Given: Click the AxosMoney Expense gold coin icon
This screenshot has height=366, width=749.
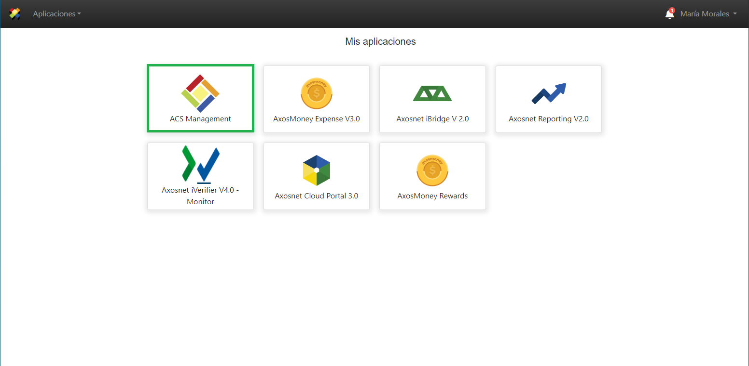Looking at the screenshot, I should [x=317, y=93].
